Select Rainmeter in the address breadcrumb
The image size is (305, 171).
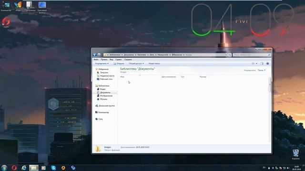pyautogui.click(x=142, y=55)
